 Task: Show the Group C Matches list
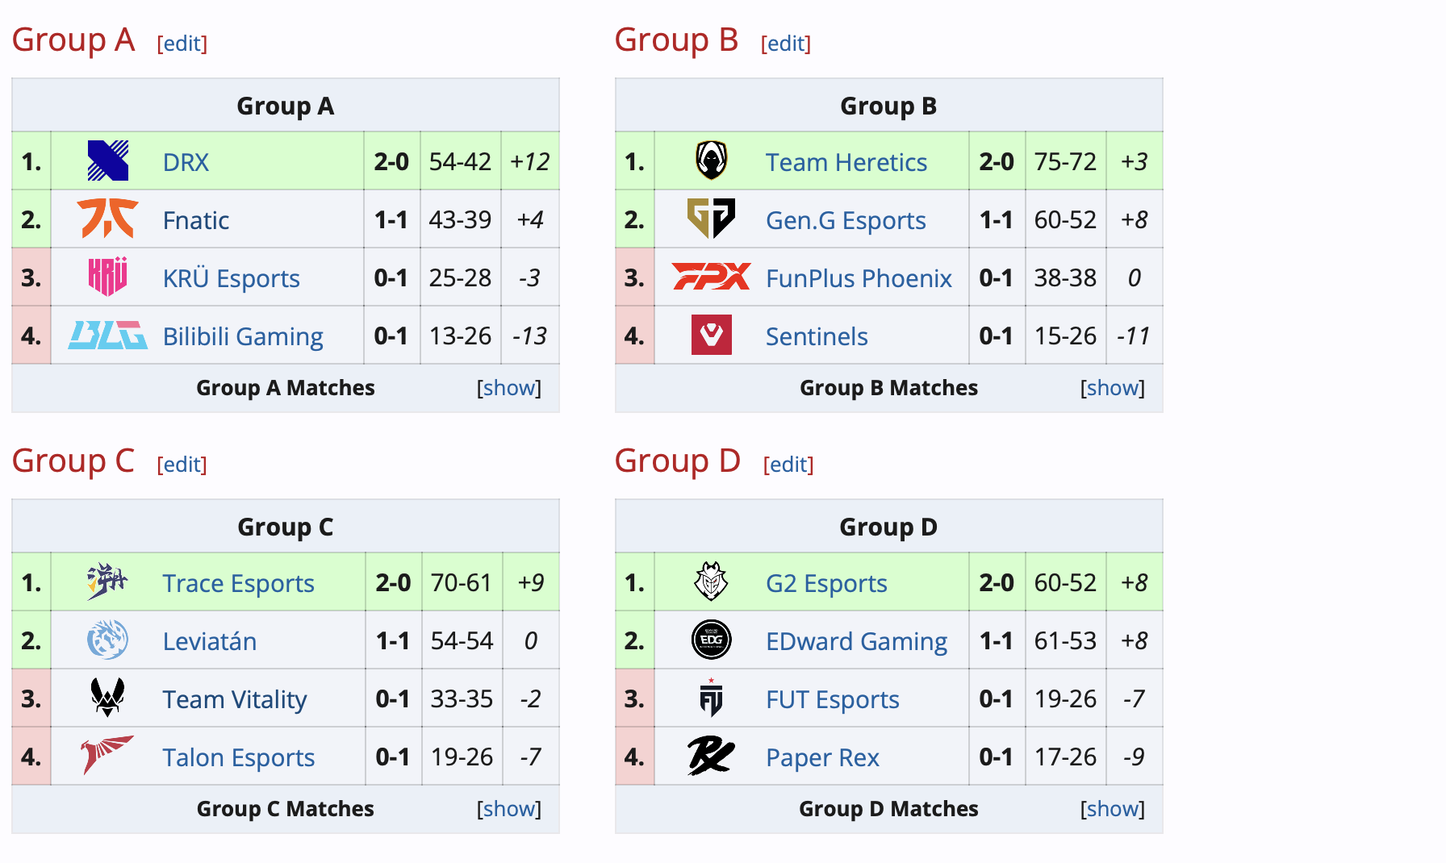click(508, 809)
